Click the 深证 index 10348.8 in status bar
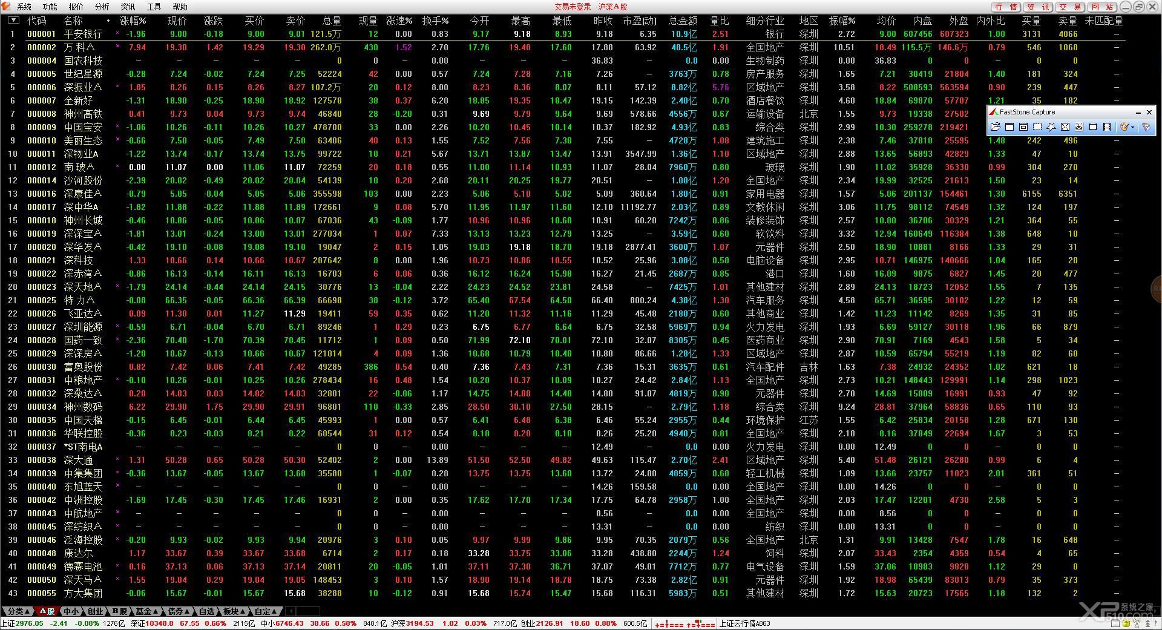This screenshot has height=630, width=1162. click(x=152, y=623)
